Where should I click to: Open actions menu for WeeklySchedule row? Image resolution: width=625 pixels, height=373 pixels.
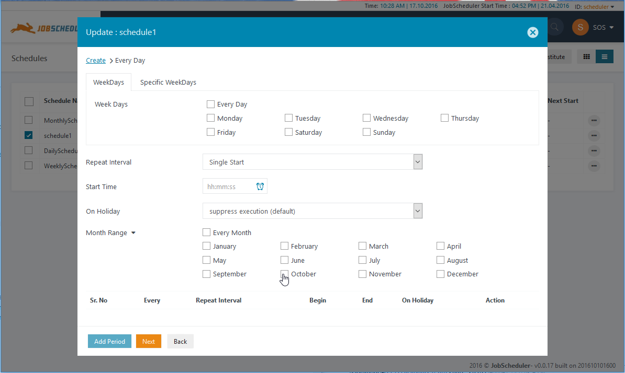[594, 166]
